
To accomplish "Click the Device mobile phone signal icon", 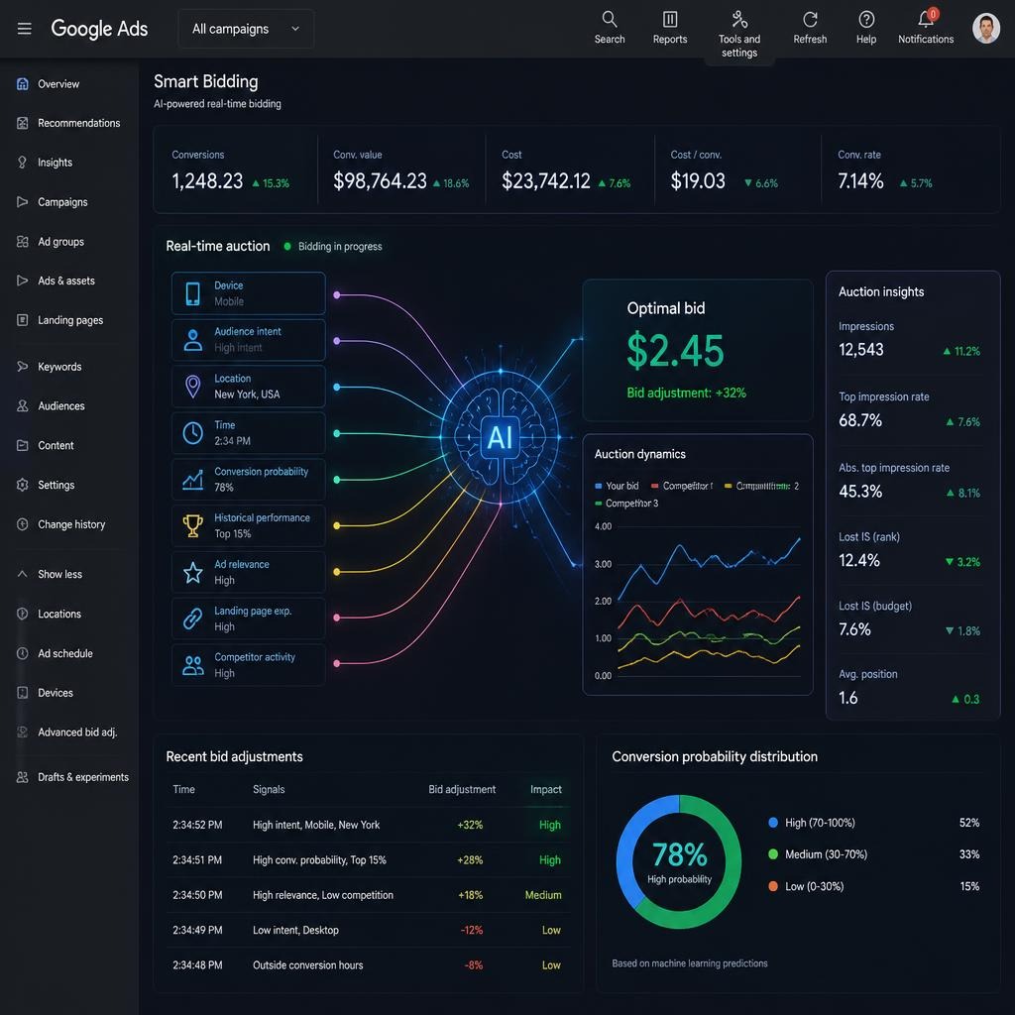I will click(x=193, y=293).
